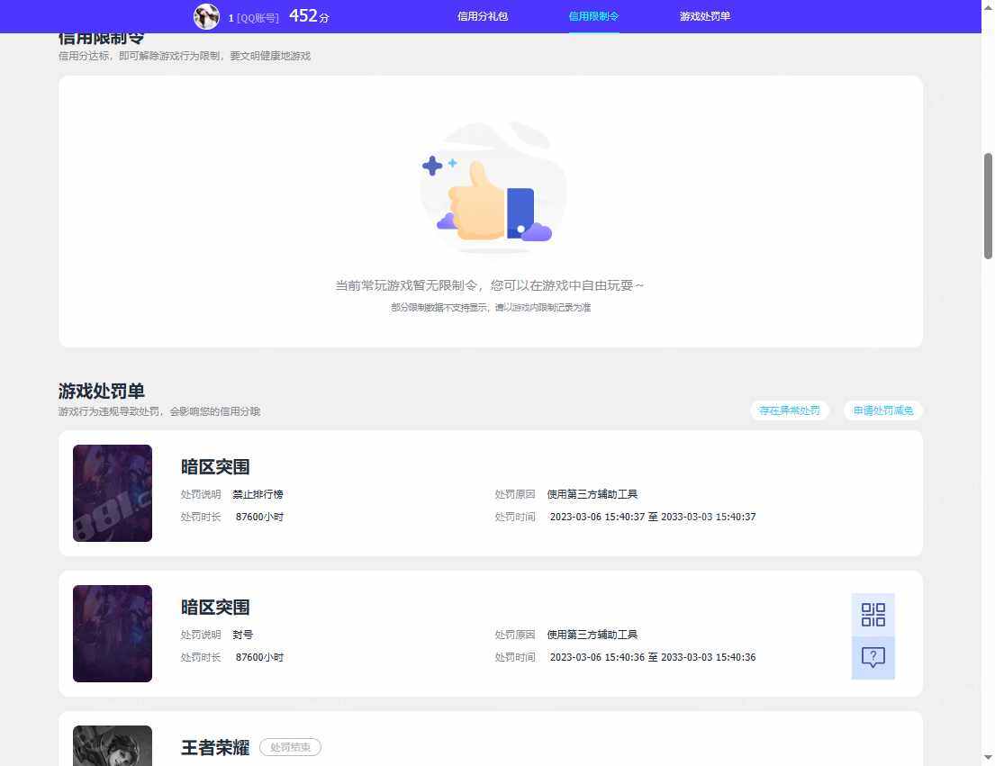Click the 王者荣耀 game title
Viewport: 995px width, 766px height.
215,748
